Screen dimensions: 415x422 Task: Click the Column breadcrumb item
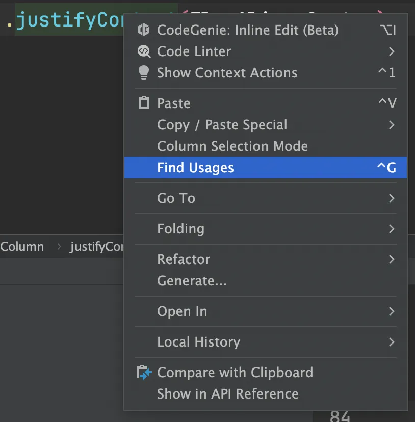[x=22, y=247]
